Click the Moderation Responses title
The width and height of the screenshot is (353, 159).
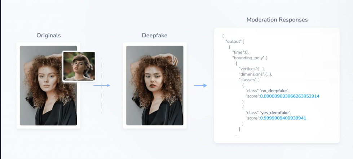pyautogui.click(x=277, y=20)
